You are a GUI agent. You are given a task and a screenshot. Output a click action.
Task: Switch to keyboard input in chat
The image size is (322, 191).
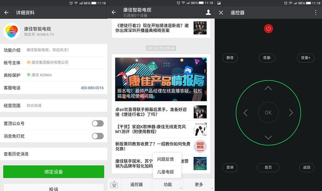pos(114,185)
